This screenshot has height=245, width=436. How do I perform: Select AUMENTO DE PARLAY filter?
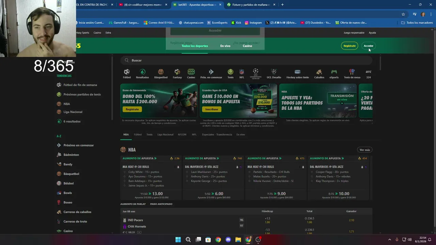133,204
